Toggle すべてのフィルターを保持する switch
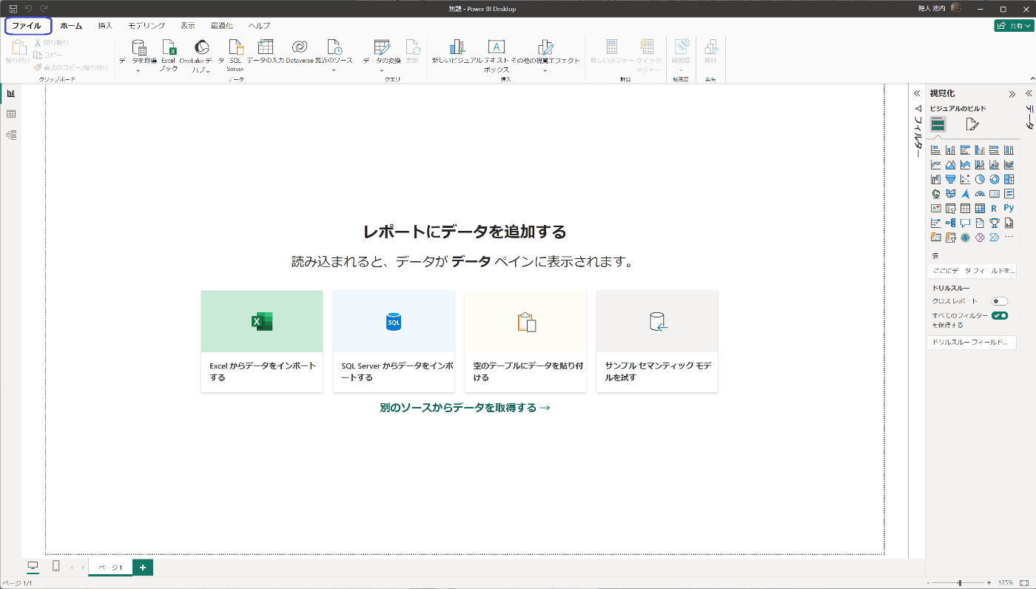 pos(1000,315)
